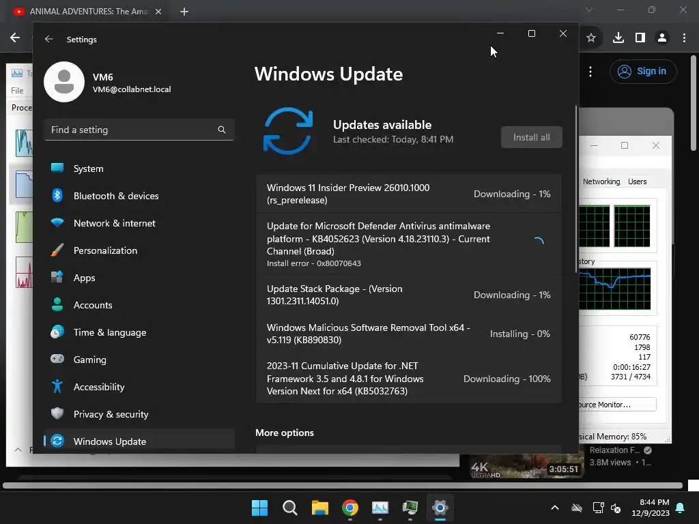Select Windows Update in sidebar
This screenshot has height=524, width=699.
point(139,441)
